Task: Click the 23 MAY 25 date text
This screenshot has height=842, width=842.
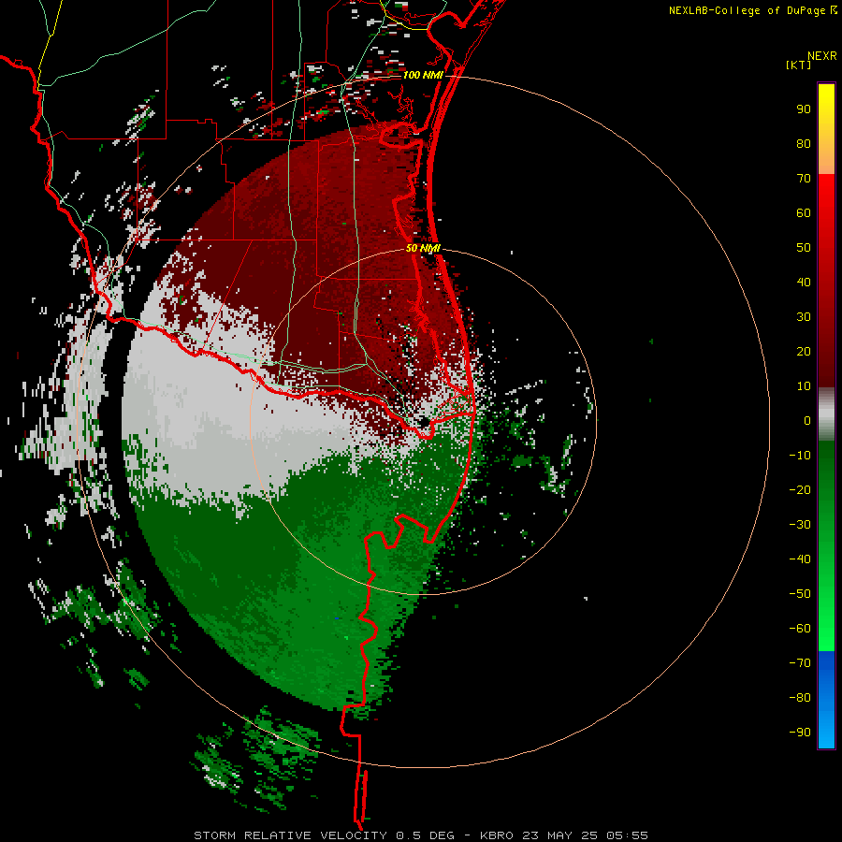Action: click(559, 835)
